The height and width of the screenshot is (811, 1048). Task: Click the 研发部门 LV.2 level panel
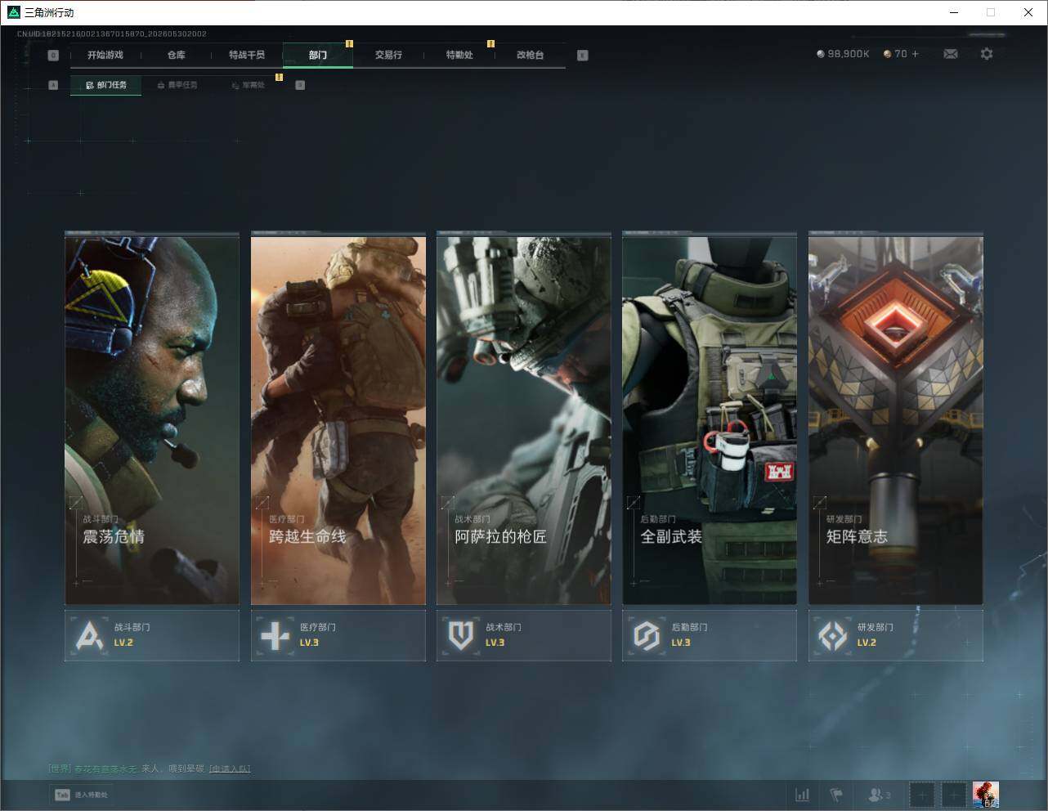pos(896,635)
